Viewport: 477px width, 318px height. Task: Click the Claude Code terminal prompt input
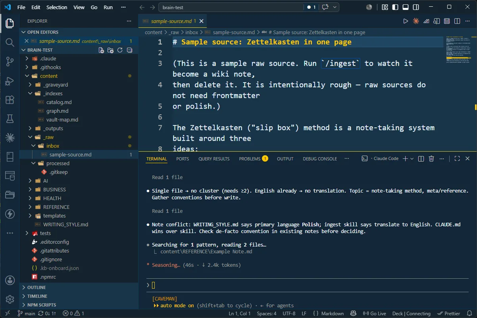pyautogui.click(x=308, y=285)
